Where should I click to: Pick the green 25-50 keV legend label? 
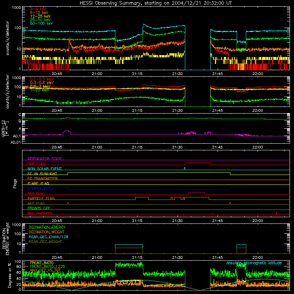[x=40, y=20]
